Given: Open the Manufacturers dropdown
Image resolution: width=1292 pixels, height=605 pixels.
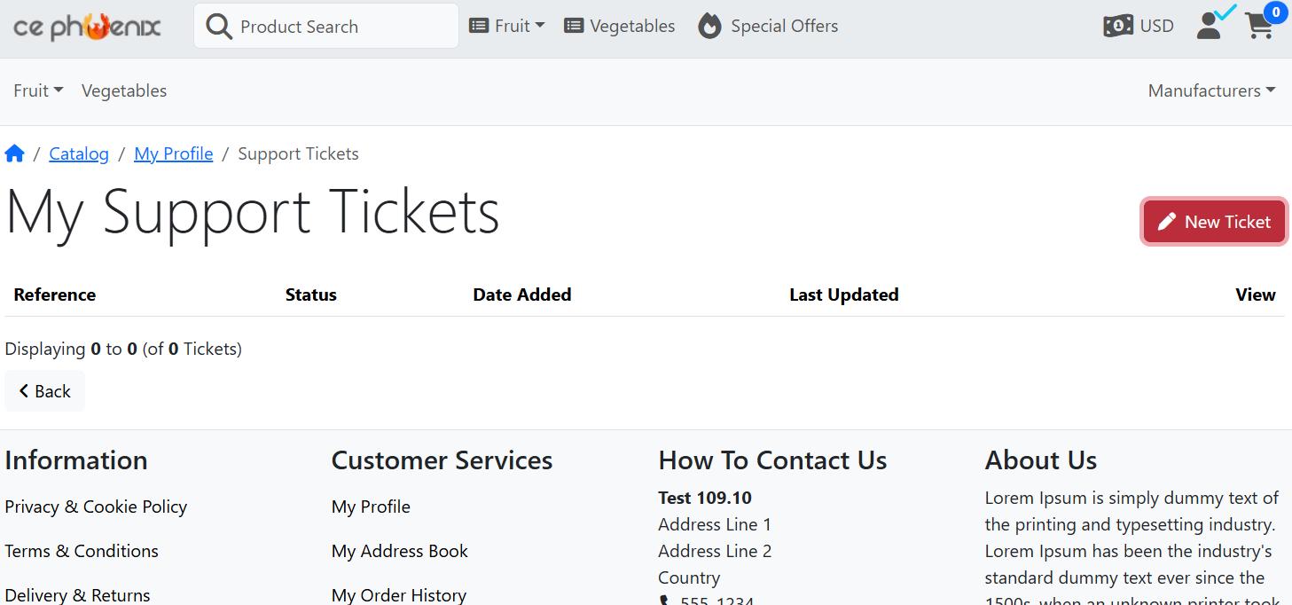Looking at the screenshot, I should click(x=1211, y=90).
